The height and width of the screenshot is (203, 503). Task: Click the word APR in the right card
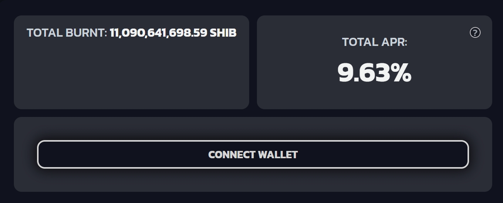[394, 42]
